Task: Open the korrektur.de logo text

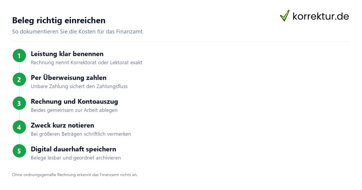Action: click(x=321, y=16)
